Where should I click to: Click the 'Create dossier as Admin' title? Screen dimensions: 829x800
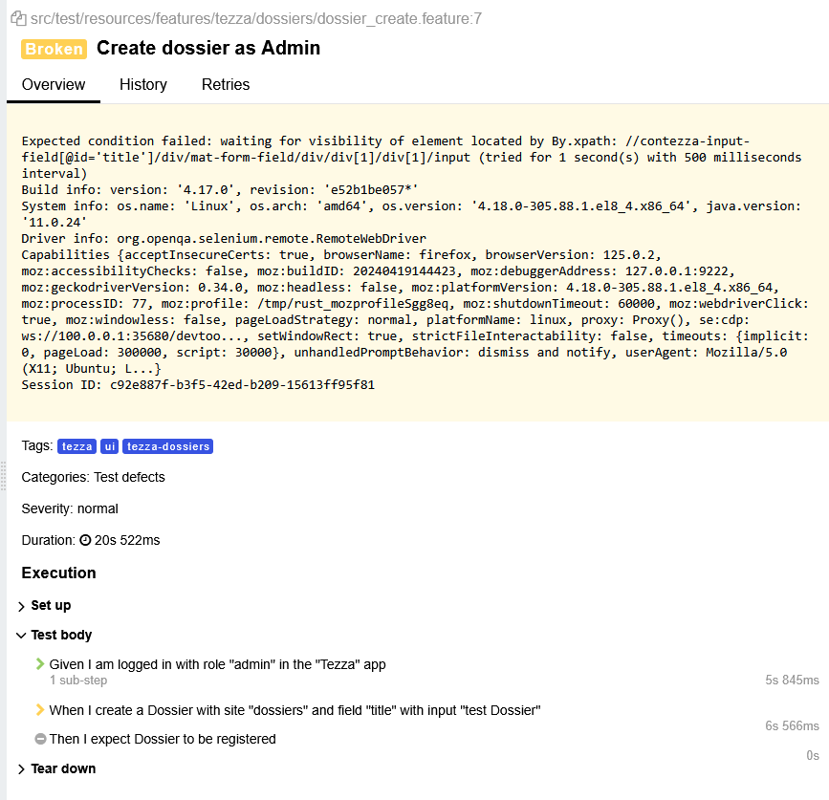pyautogui.click(x=208, y=48)
